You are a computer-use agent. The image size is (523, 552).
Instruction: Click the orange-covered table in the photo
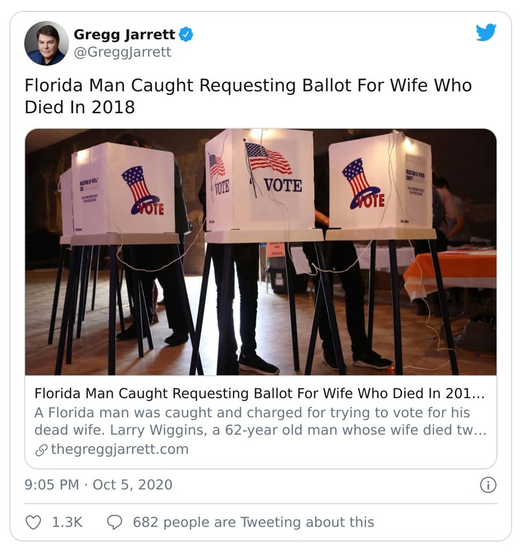452,267
